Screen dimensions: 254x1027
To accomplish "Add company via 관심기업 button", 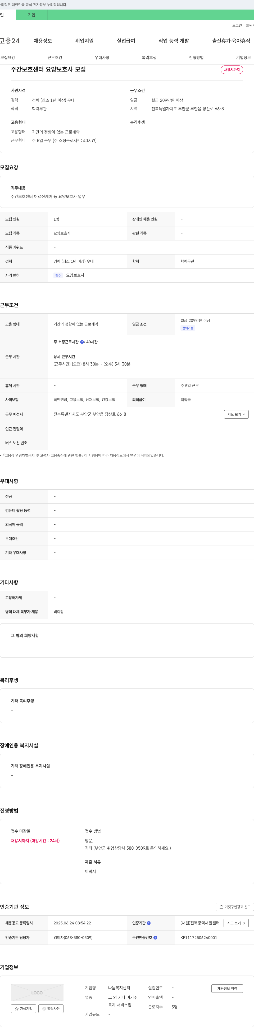I will coord(24,1009).
